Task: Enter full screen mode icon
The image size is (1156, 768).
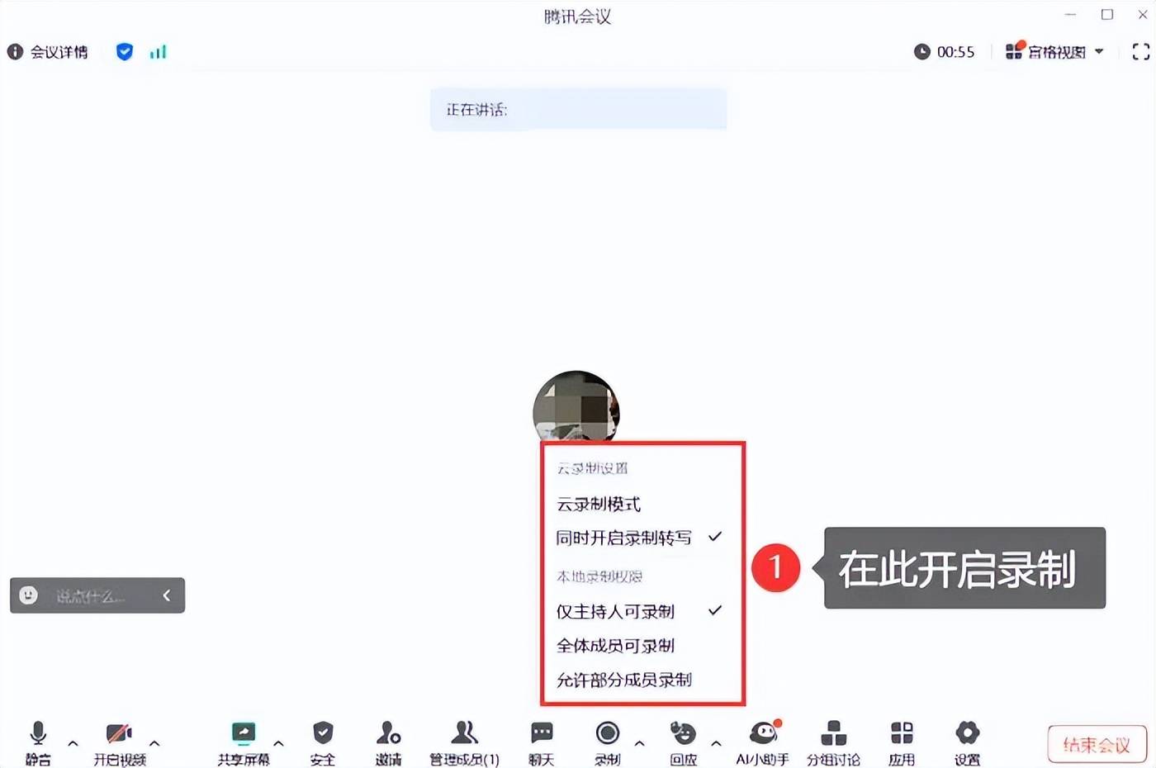Action: click(x=1140, y=52)
